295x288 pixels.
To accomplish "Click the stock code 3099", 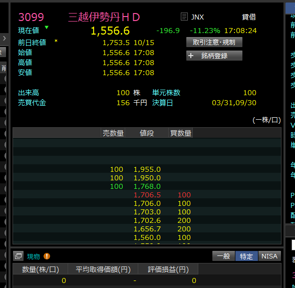I will tap(31, 17).
